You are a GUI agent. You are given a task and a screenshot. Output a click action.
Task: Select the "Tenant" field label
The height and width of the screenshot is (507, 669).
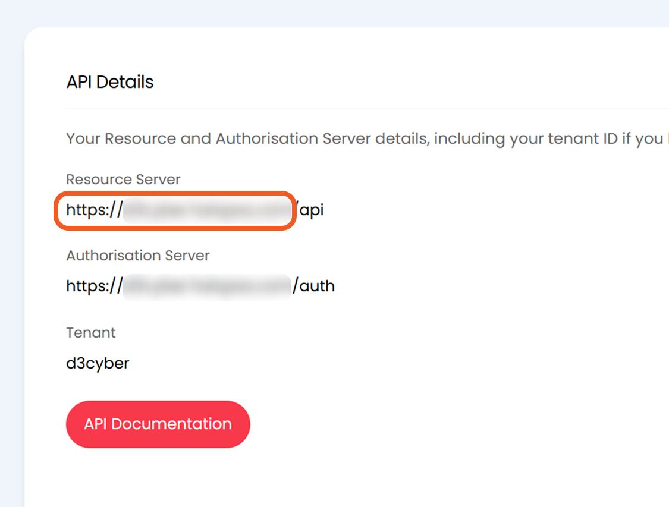[x=91, y=332]
